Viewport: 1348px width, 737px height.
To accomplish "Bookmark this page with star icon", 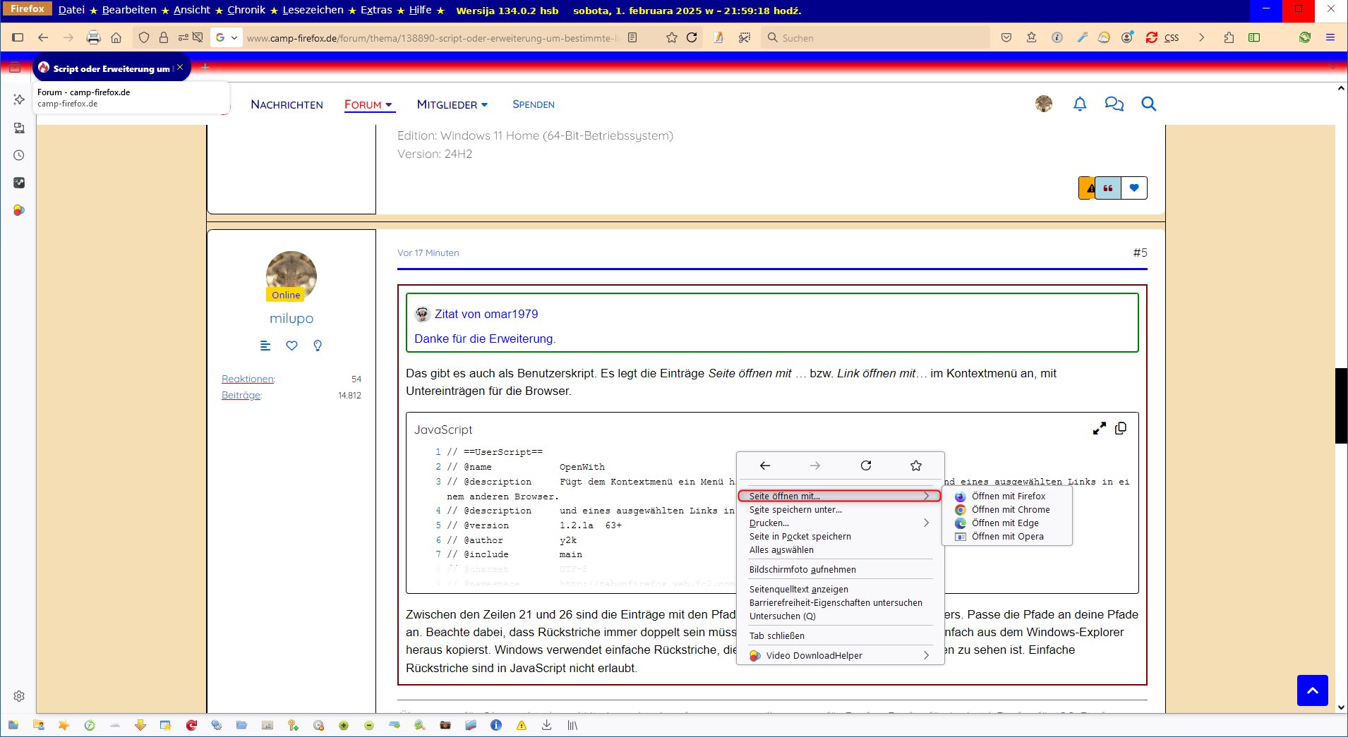I will click(x=671, y=37).
